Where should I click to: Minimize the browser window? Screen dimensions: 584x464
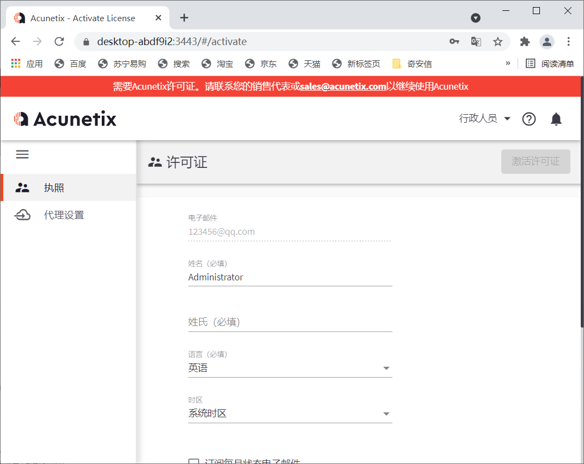(x=506, y=11)
